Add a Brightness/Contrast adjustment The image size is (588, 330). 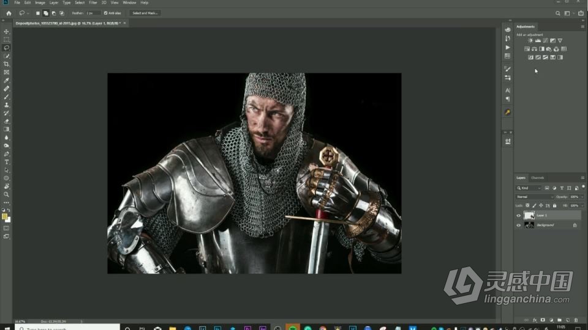(530, 40)
